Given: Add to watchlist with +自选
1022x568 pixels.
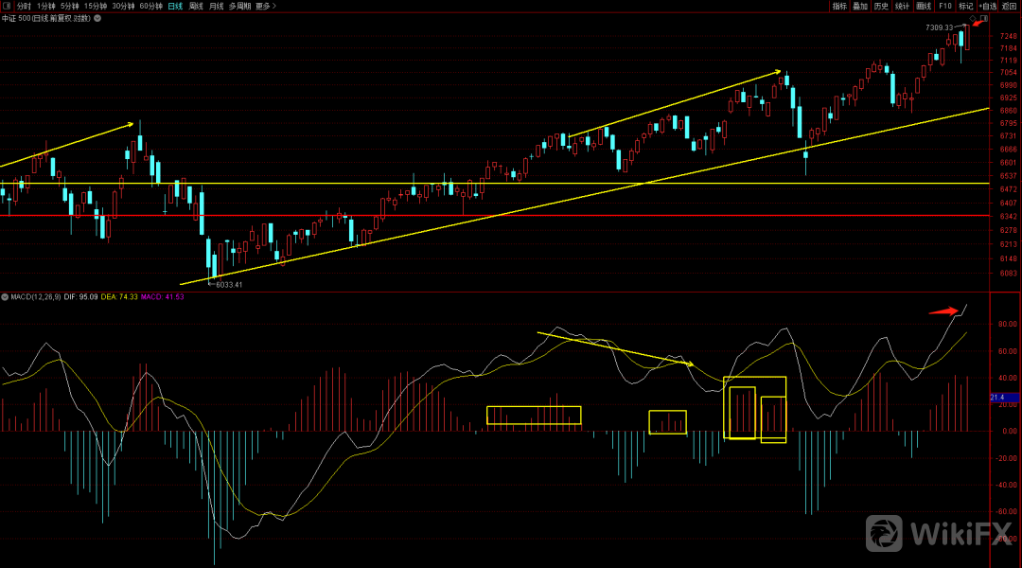Looking at the screenshot, I should click(988, 6).
